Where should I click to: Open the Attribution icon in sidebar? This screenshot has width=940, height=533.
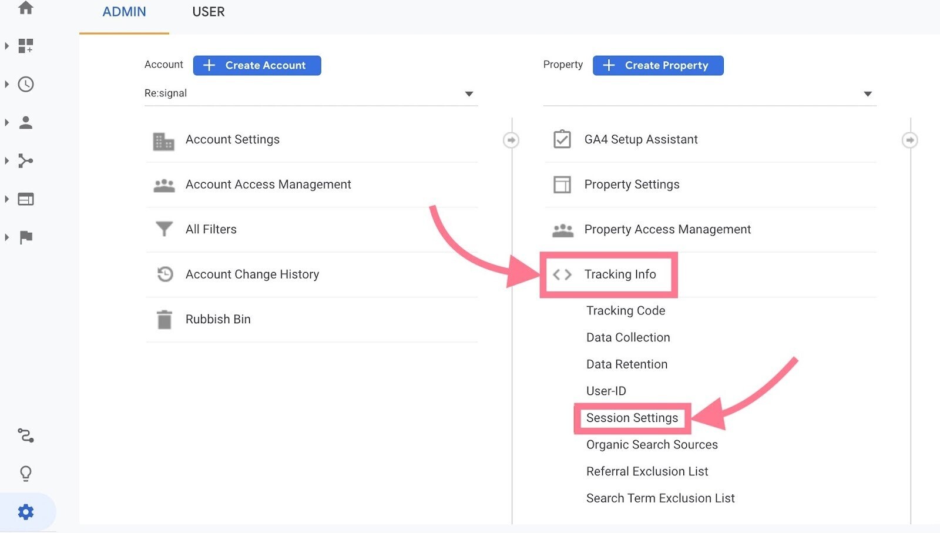pyautogui.click(x=25, y=436)
